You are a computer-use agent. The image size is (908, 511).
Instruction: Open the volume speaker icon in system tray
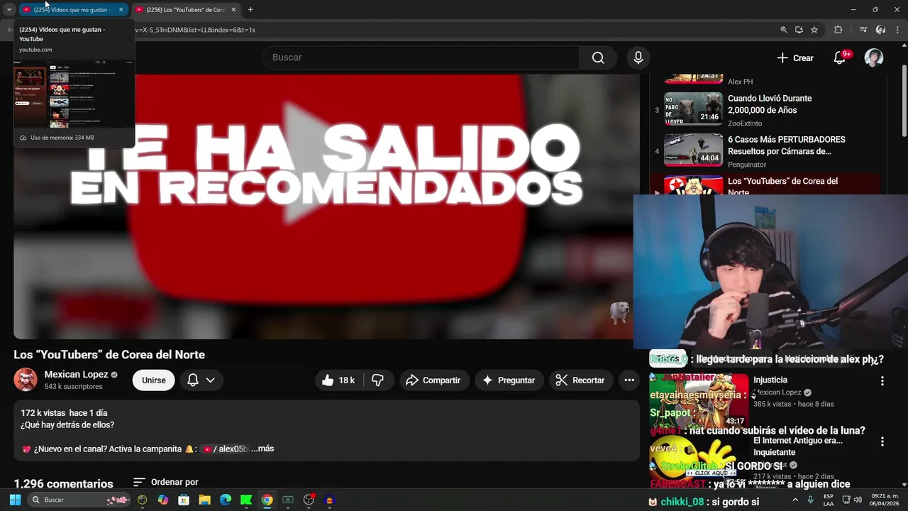(858, 500)
